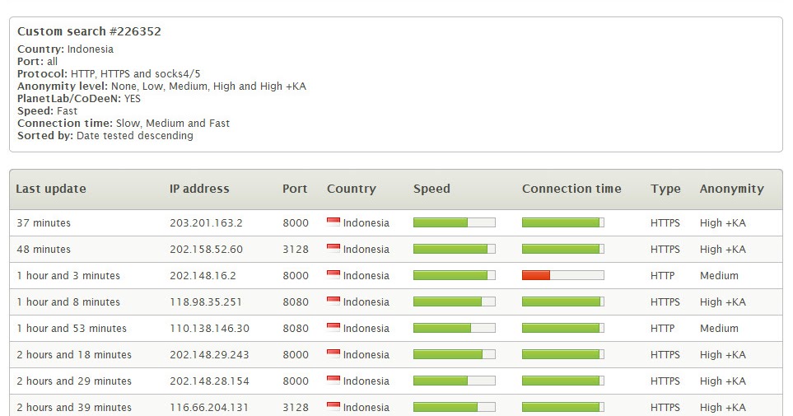Viewport: 793px width, 416px height.
Task: Click Indonesia flag in 118.98.35.251 row
Action: pyautogui.click(x=334, y=301)
